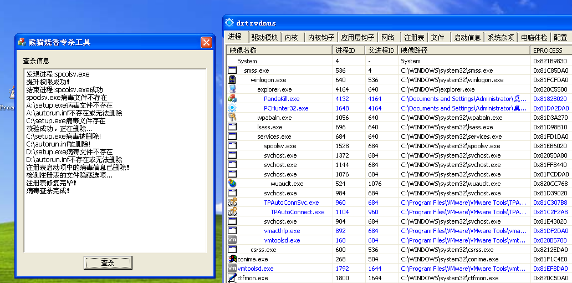Click the 病毒查杀完成 log line
The height and width of the screenshot is (283, 572).
point(48,191)
